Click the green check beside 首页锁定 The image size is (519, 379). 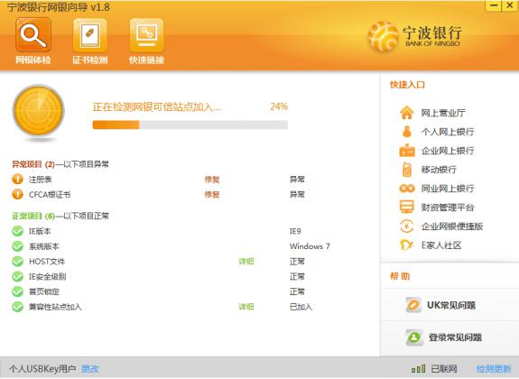[x=17, y=291]
